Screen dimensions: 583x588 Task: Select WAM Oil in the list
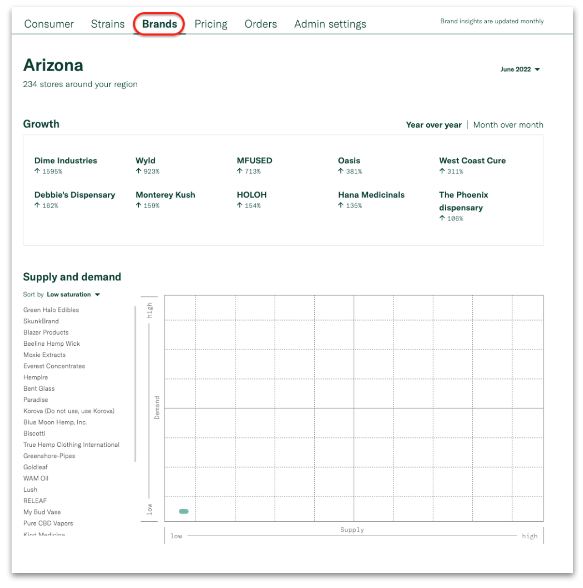tap(36, 478)
